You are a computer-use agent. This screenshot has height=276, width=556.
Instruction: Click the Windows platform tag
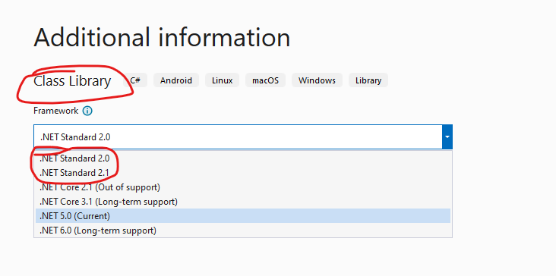317,80
